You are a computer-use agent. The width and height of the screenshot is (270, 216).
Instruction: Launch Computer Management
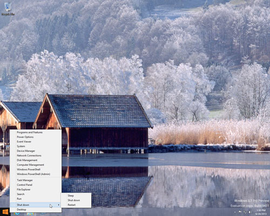(x=36, y=165)
